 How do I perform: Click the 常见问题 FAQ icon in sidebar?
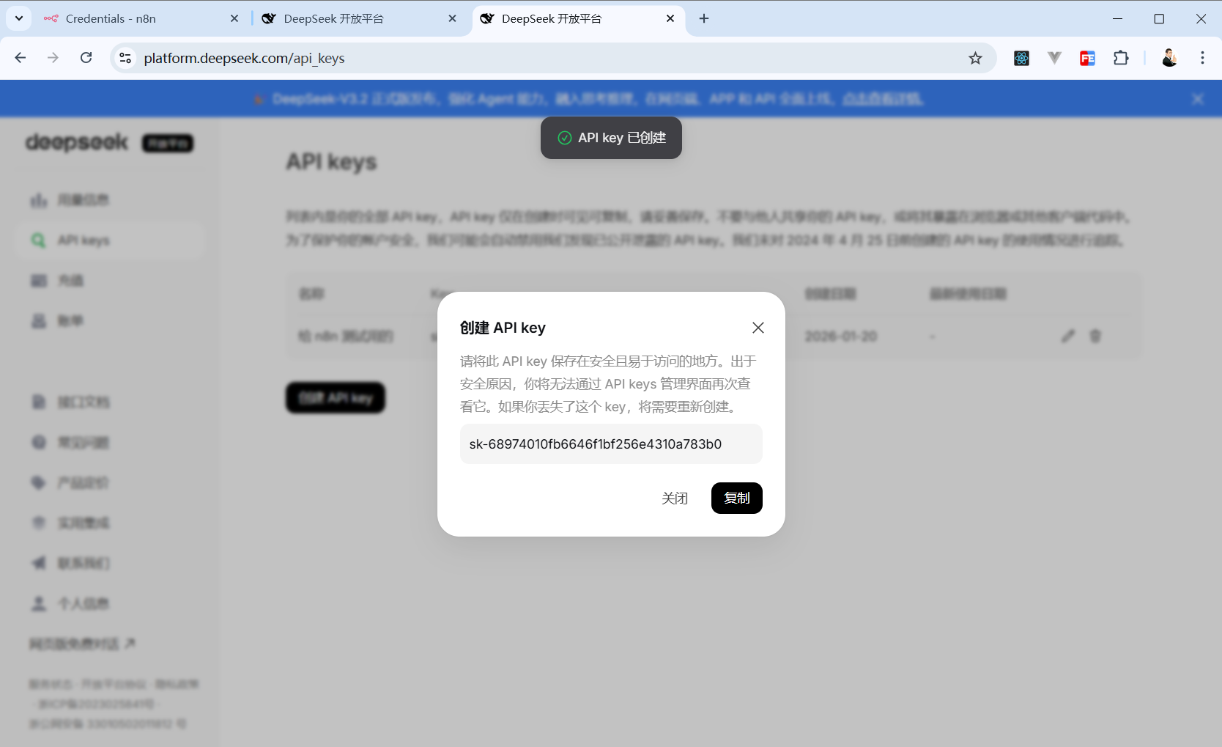click(38, 442)
